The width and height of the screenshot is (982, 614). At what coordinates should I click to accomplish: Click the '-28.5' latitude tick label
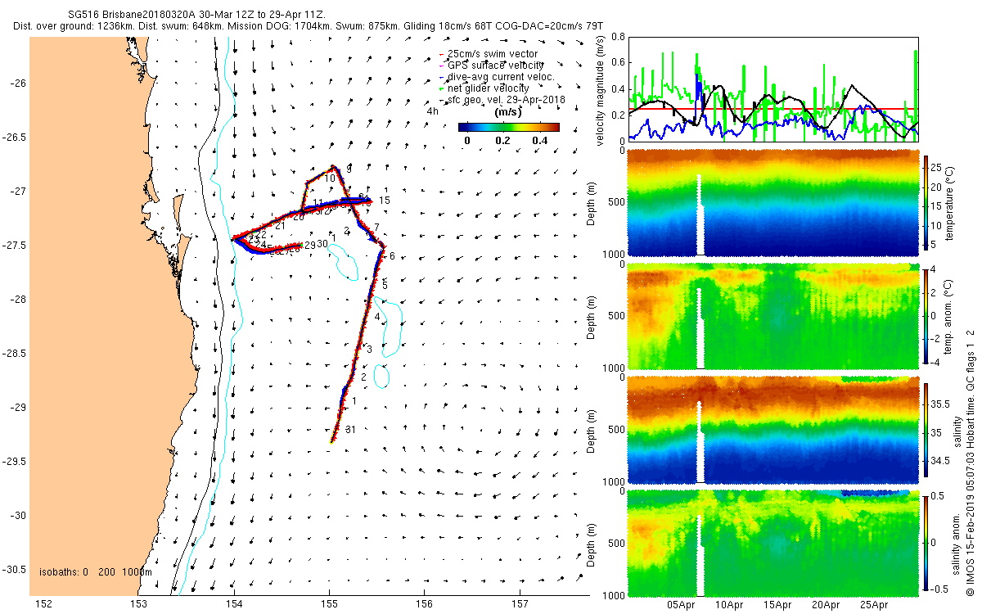16,354
